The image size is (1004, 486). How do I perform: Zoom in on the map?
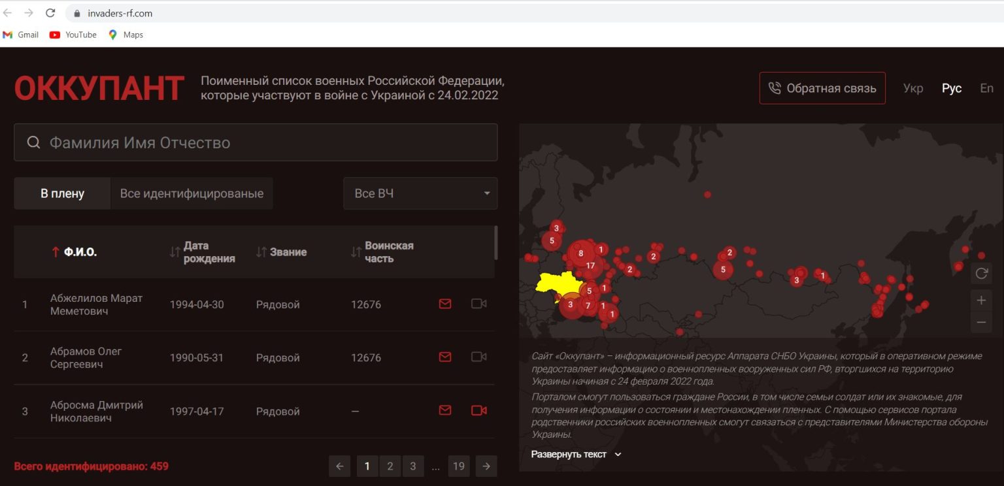pyautogui.click(x=981, y=300)
